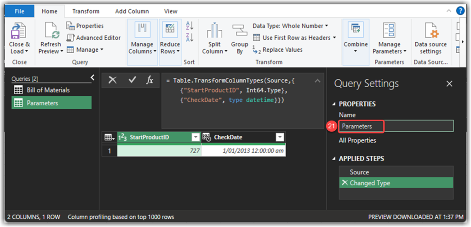Switch to the Home tab
Screen dimensions: 471x227
(x=49, y=11)
